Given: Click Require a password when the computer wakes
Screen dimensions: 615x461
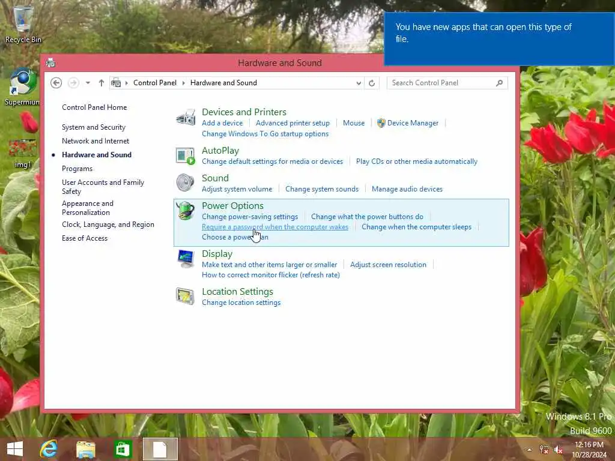Looking at the screenshot, I should [275, 227].
